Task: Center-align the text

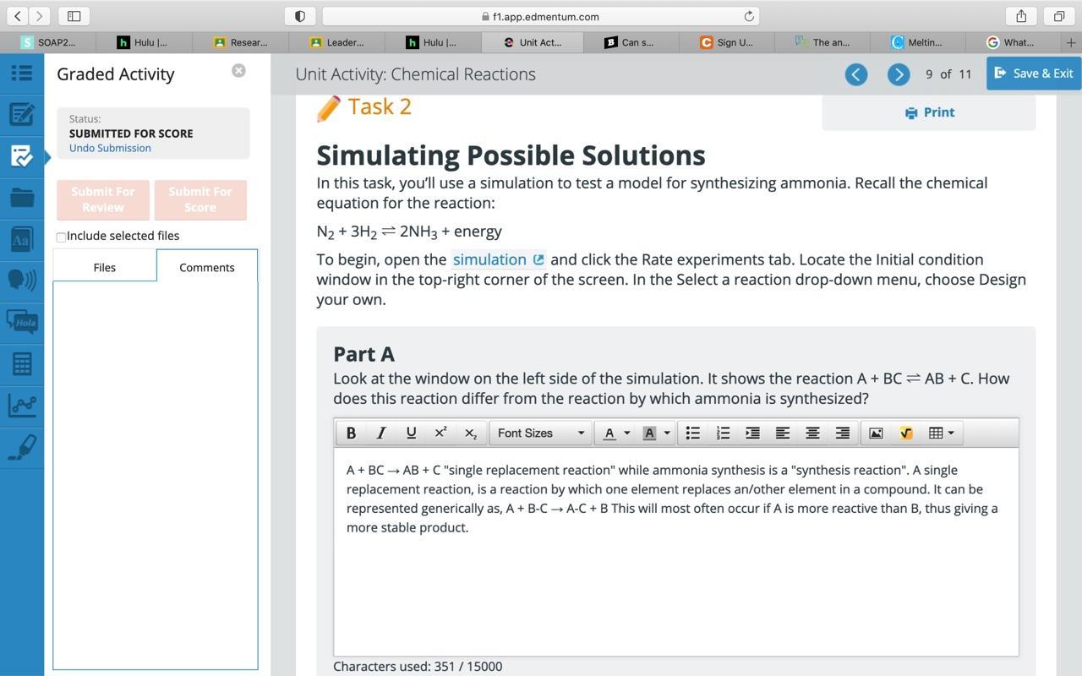Action: pos(812,433)
